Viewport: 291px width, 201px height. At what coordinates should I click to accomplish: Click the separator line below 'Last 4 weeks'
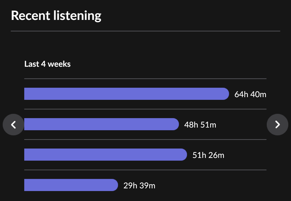145,79
